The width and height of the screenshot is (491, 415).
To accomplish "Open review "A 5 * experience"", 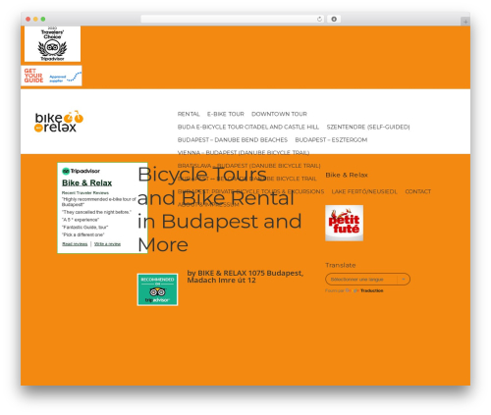I will [x=81, y=220].
